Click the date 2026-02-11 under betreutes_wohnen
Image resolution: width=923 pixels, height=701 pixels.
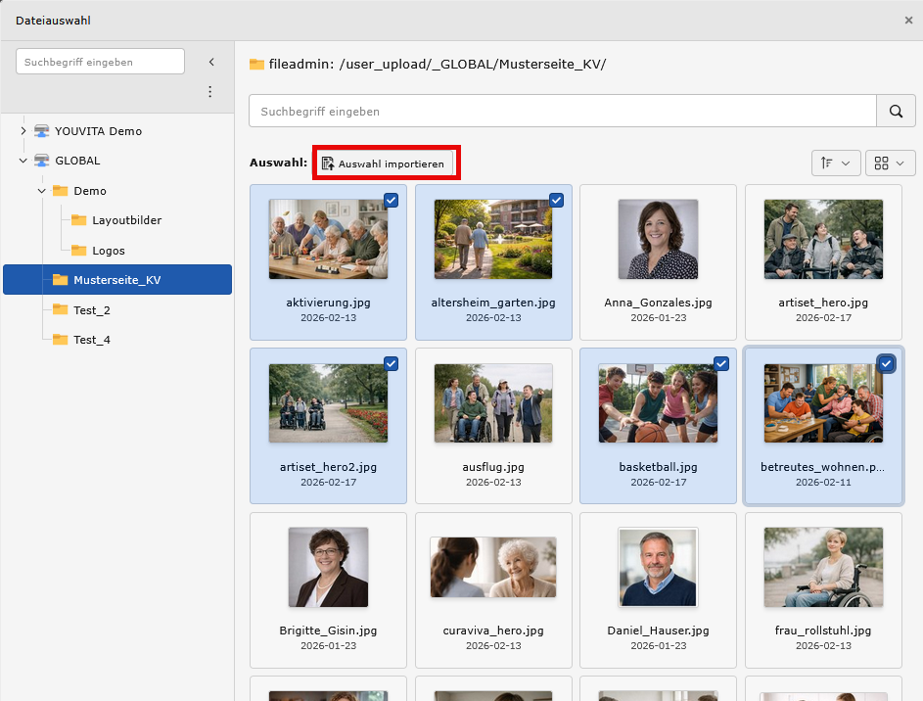(x=823, y=482)
